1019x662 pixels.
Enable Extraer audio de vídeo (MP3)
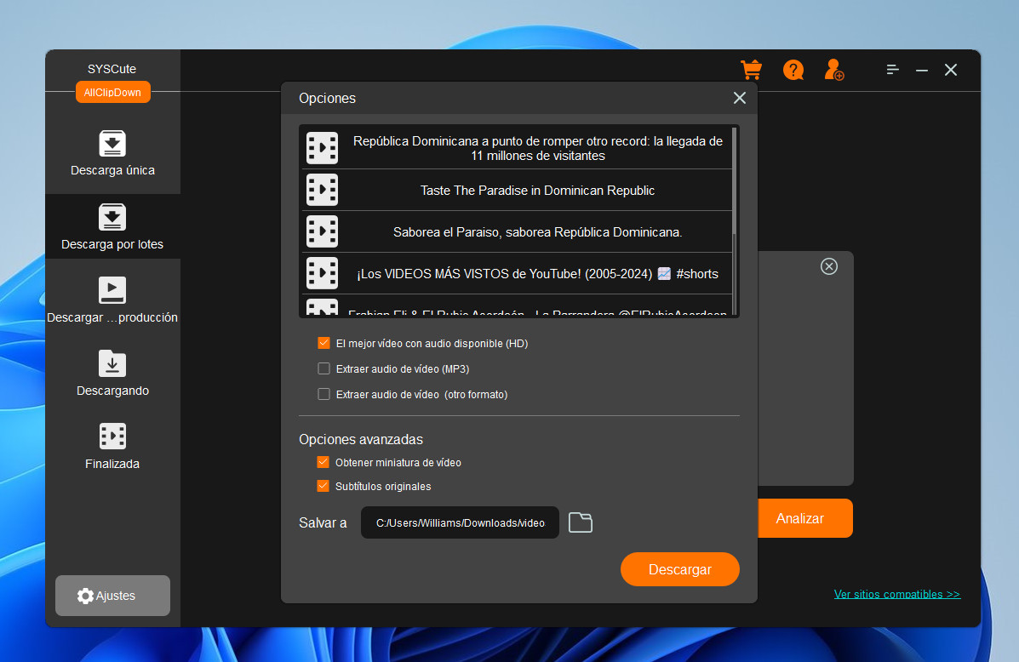point(323,369)
